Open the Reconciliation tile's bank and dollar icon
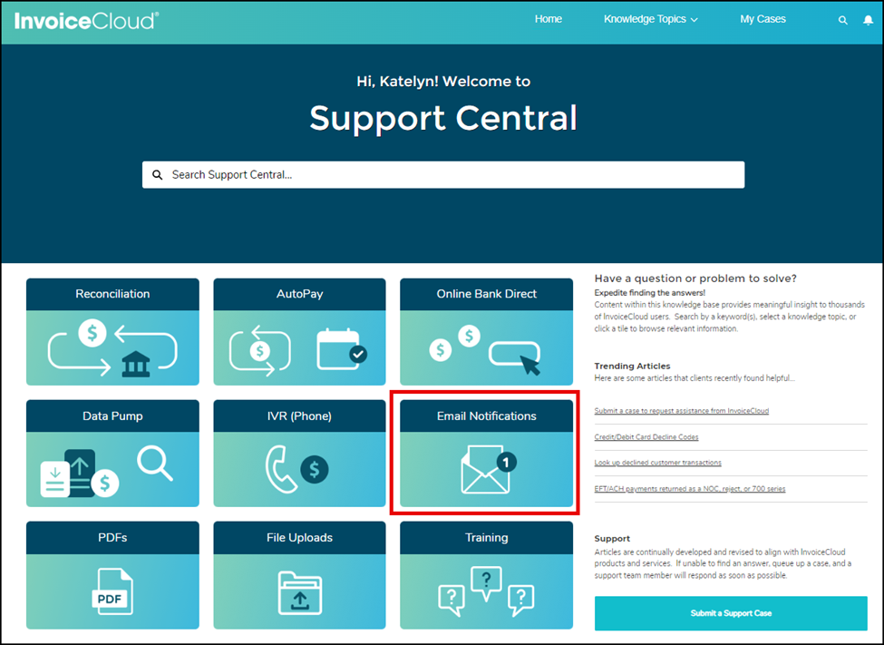 [112, 347]
